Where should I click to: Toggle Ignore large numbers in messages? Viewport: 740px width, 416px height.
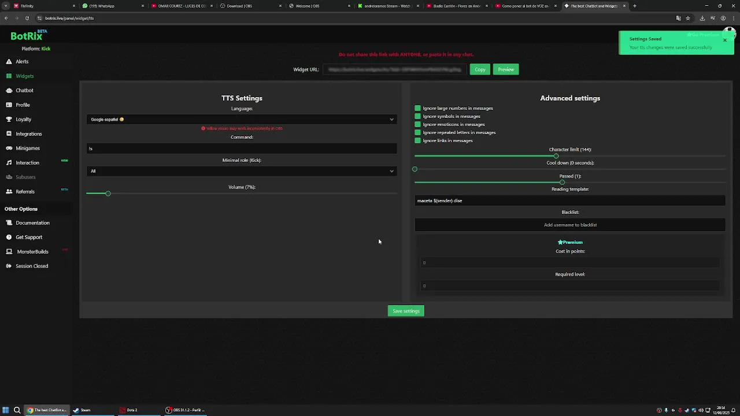tap(417, 108)
